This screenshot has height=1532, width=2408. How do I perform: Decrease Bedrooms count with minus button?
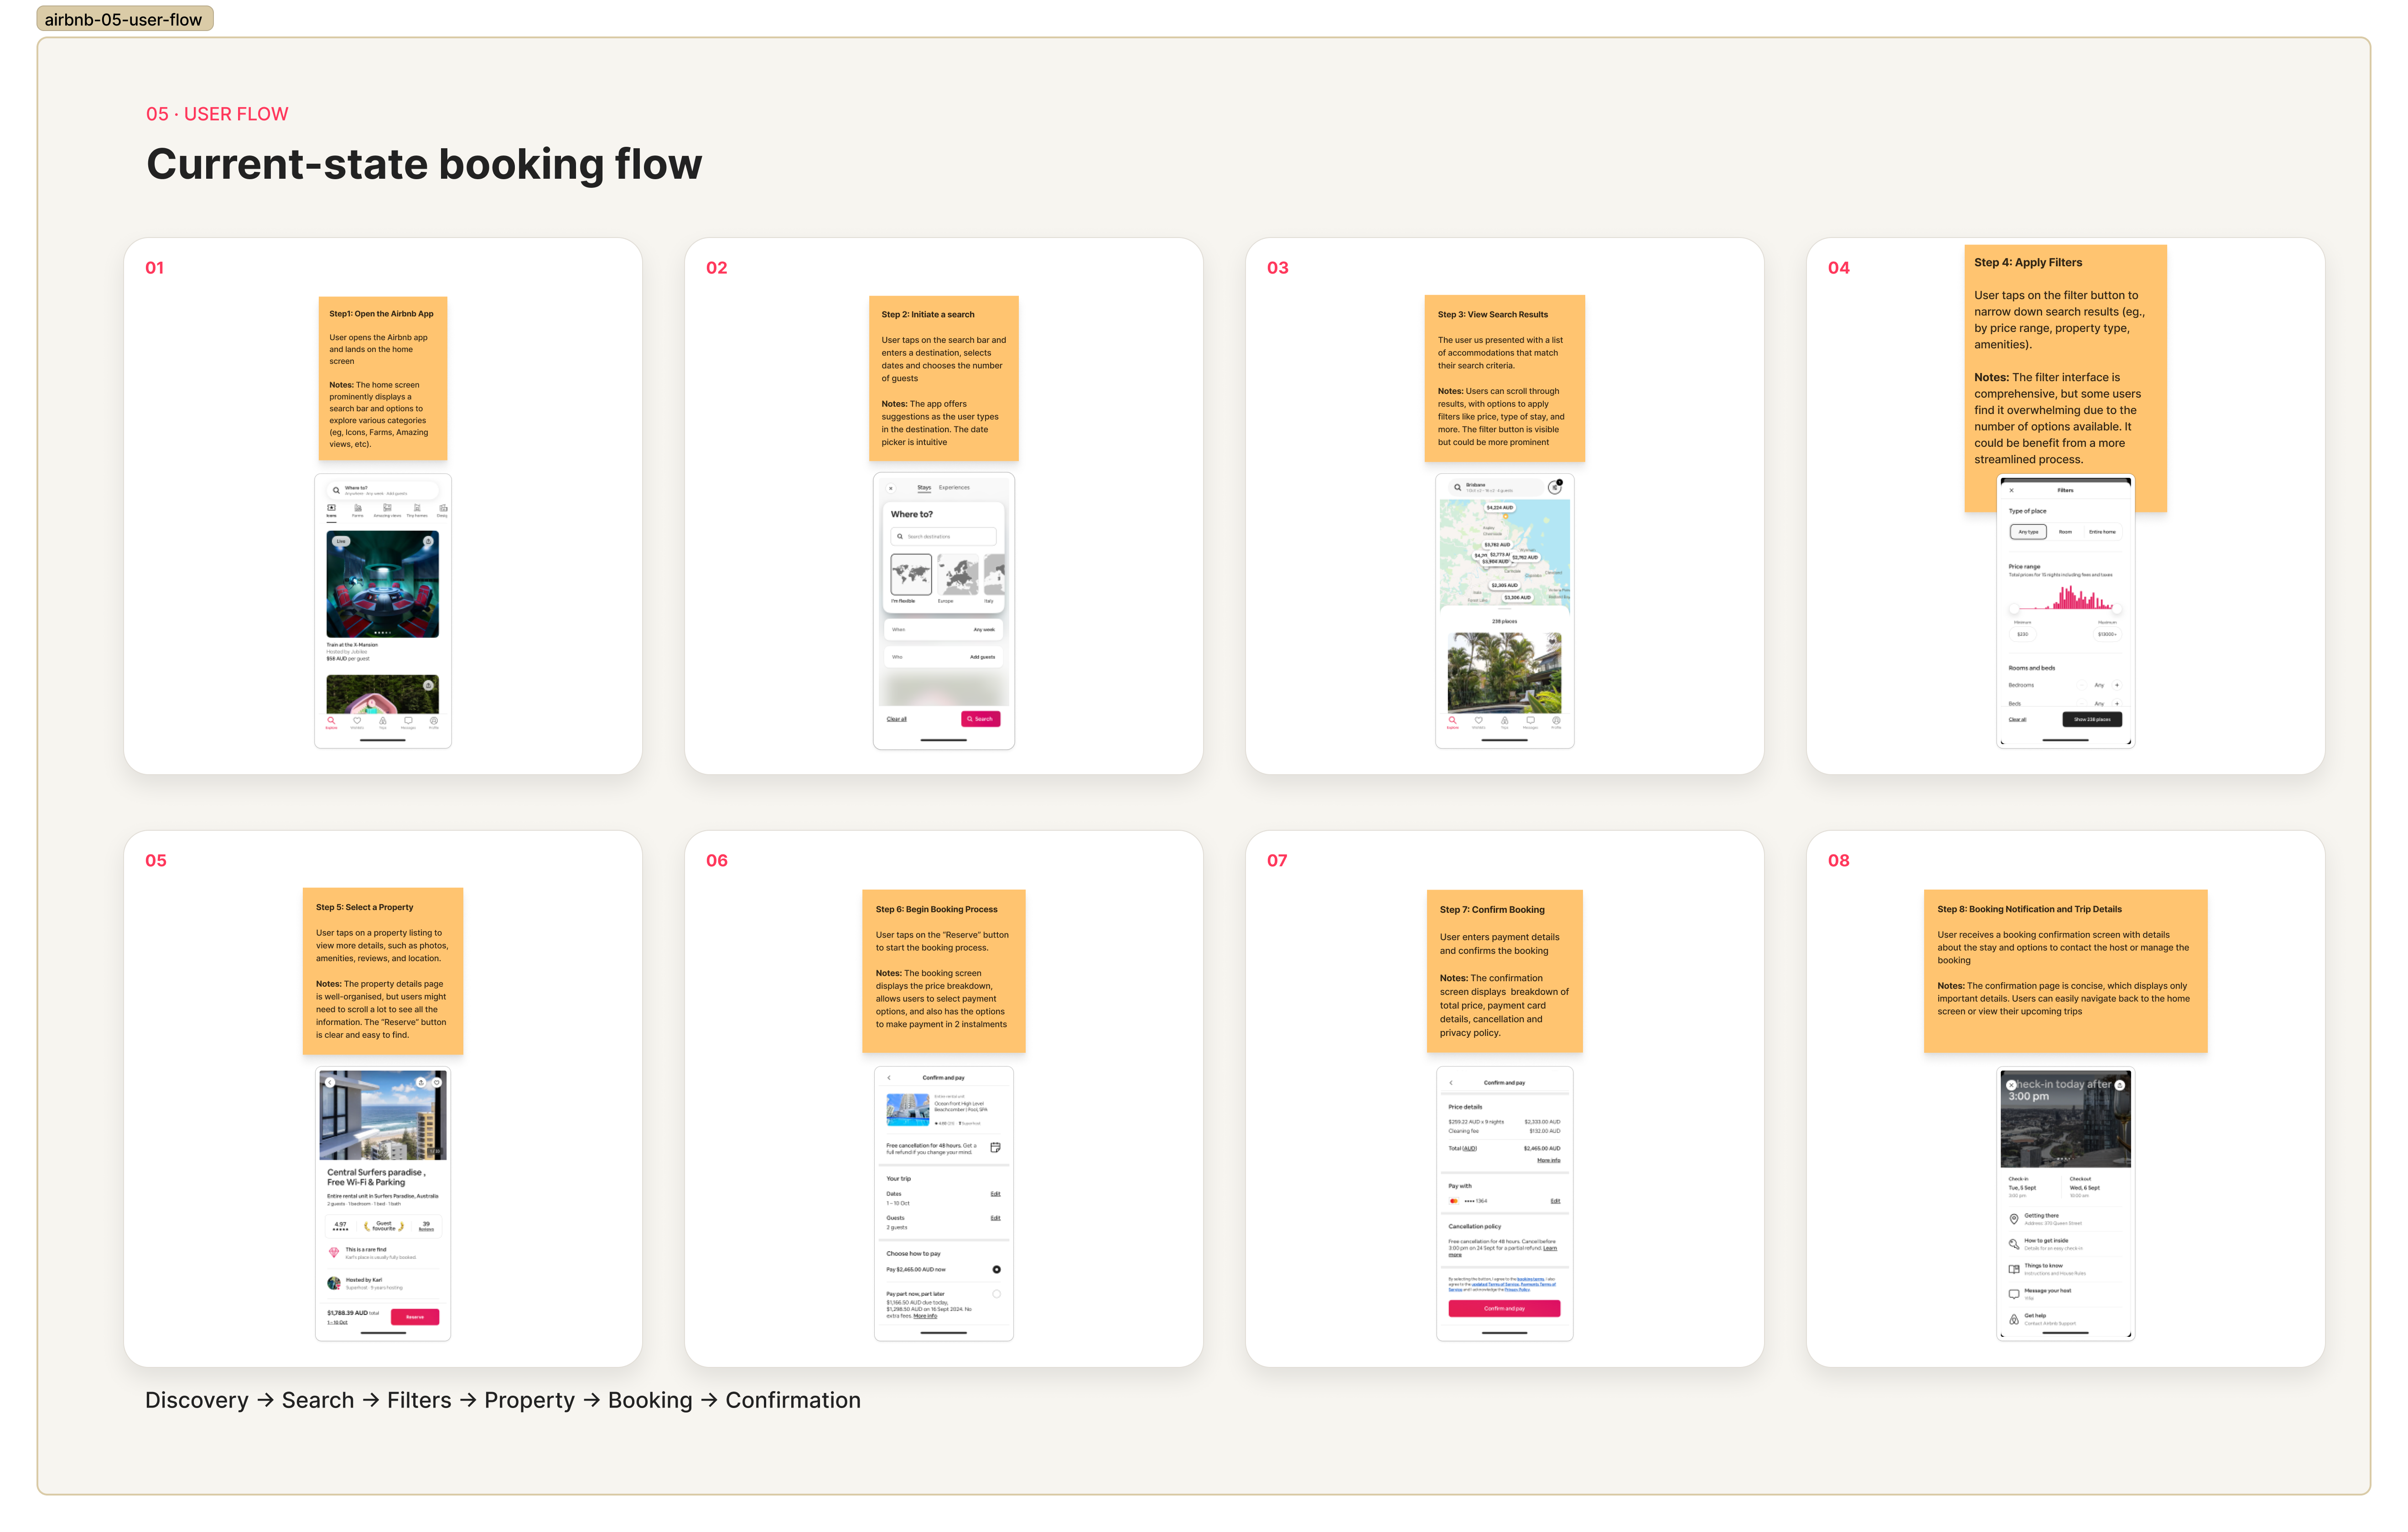click(2082, 685)
